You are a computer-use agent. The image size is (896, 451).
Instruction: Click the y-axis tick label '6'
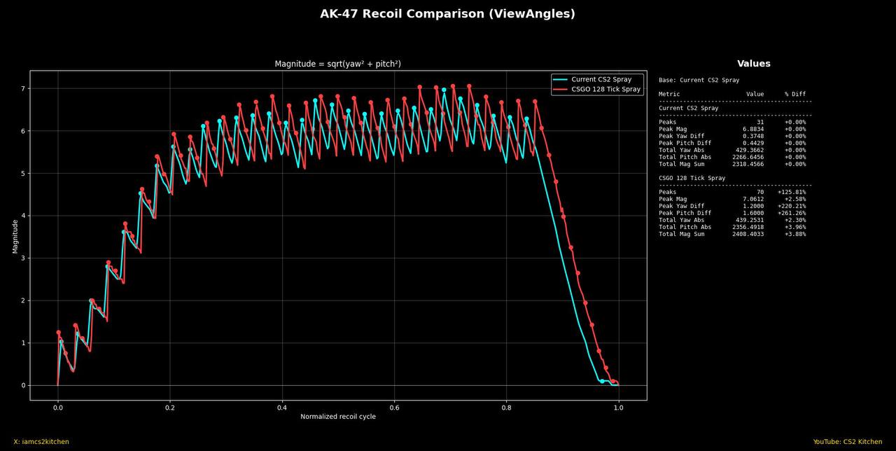click(x=23, y=131)
